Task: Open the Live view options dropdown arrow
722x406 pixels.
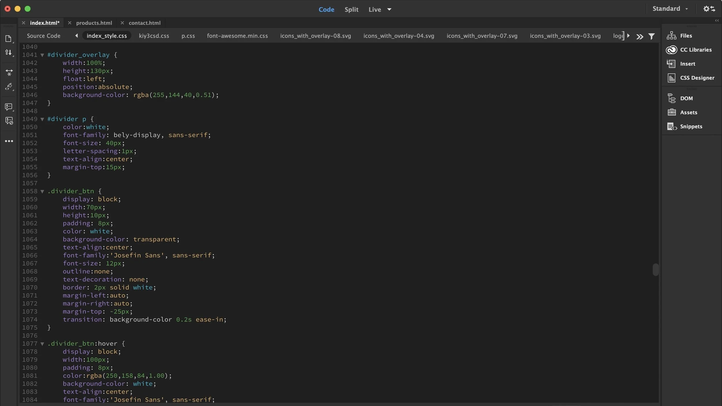Action: (389, 10)
